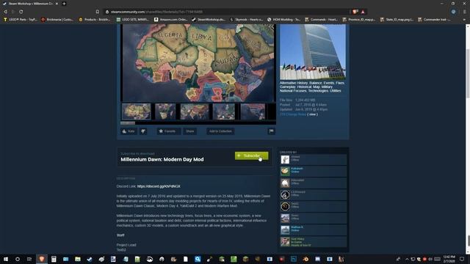Open the Windows Start menu

(x=6, y=259)
